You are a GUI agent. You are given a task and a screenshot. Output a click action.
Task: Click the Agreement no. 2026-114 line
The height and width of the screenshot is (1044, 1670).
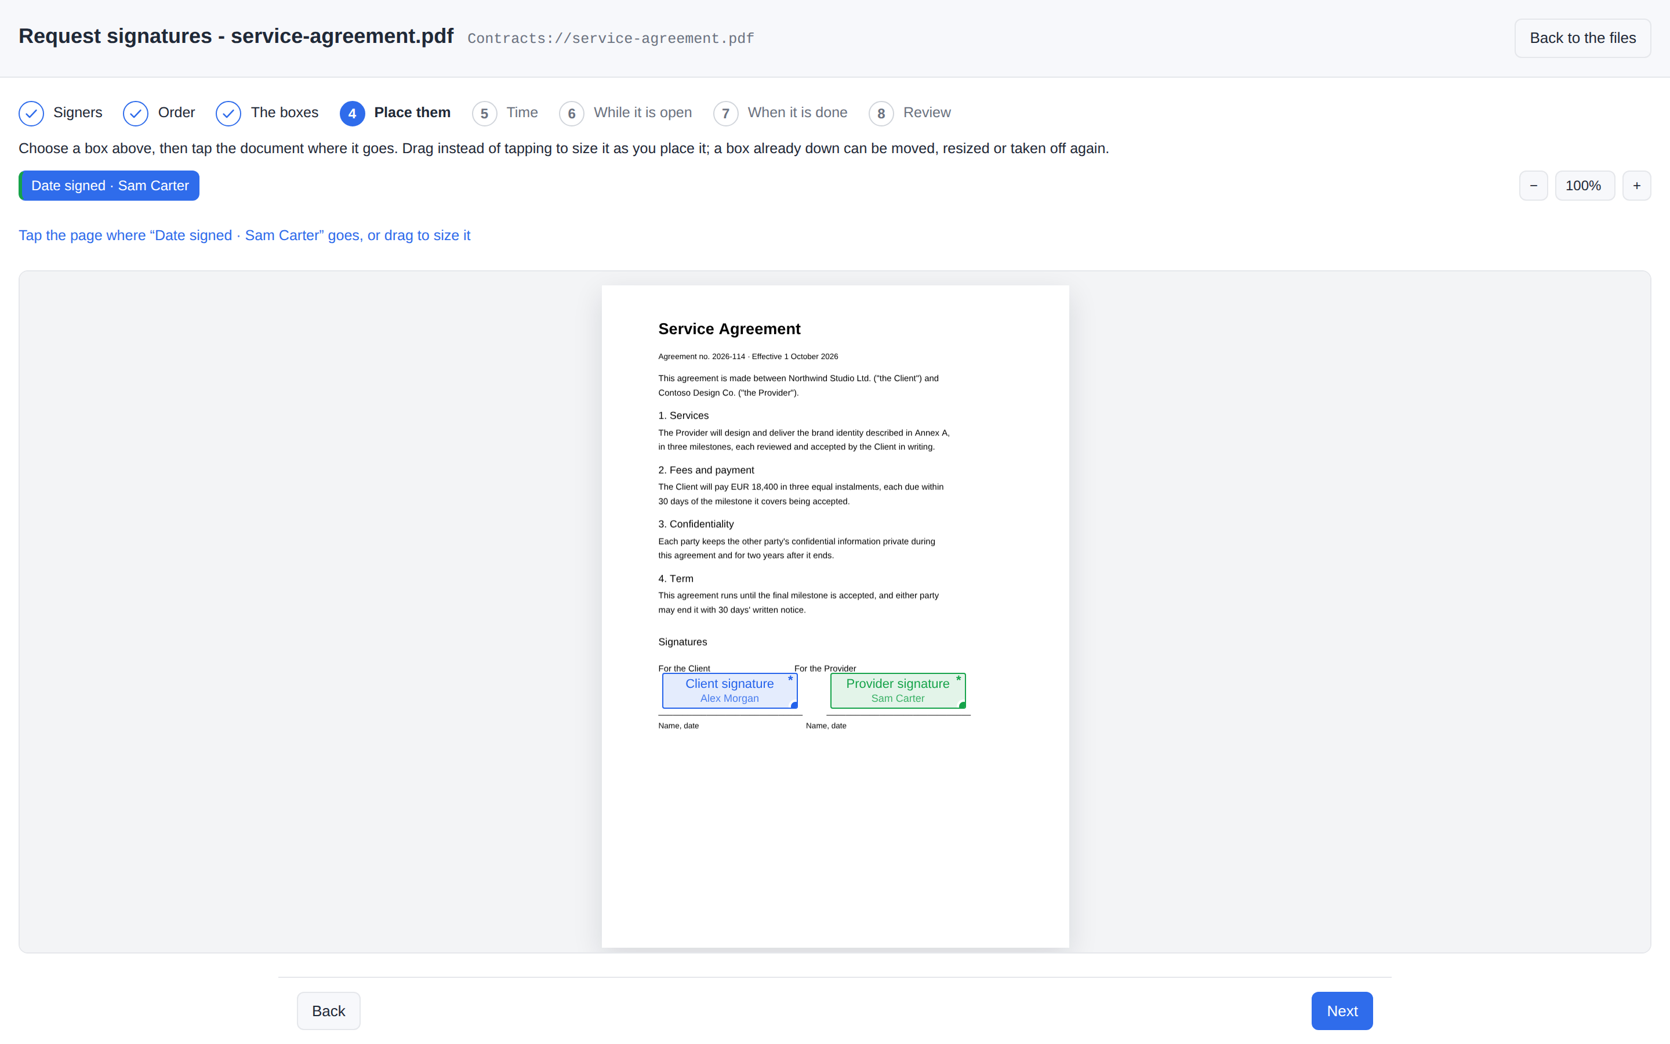(x=748, y=356)
